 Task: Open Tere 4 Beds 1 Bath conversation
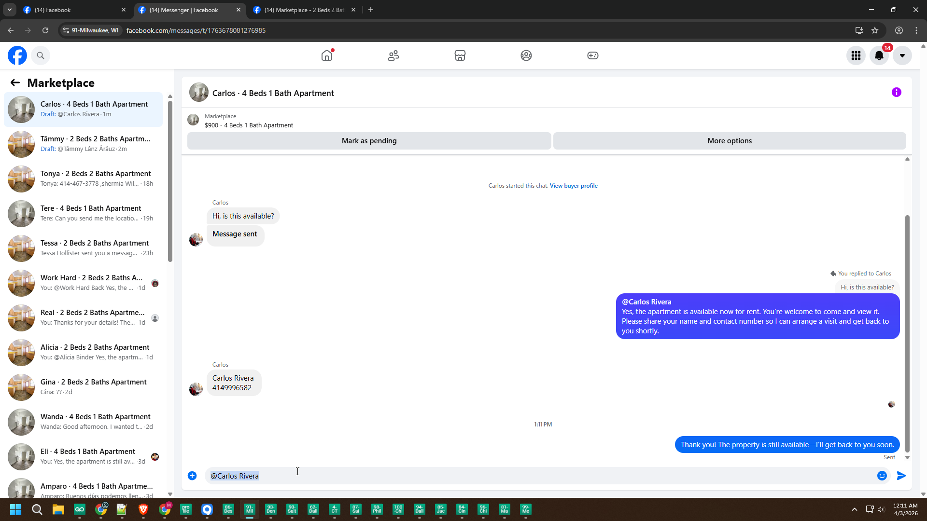point(83,213)
